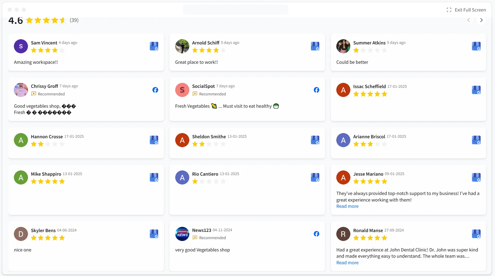Click the Google source icon on Summer Atkins' review
The image size is (495, 276).
click(x=476, y=46)
